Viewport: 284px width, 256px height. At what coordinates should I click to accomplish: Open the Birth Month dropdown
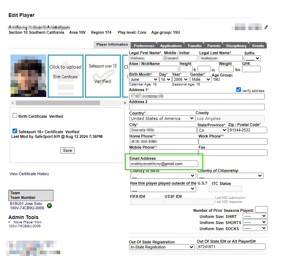144,79
